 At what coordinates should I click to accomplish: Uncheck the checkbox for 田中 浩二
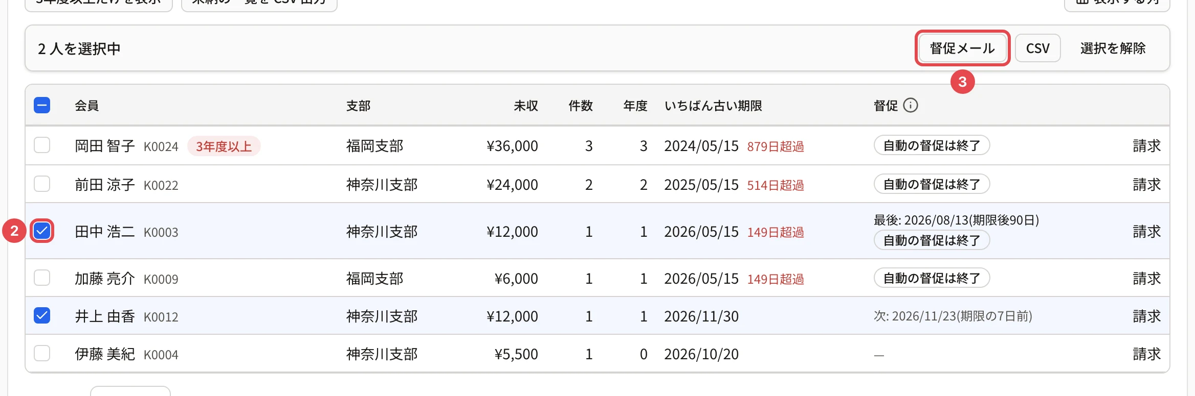[42, 231]
